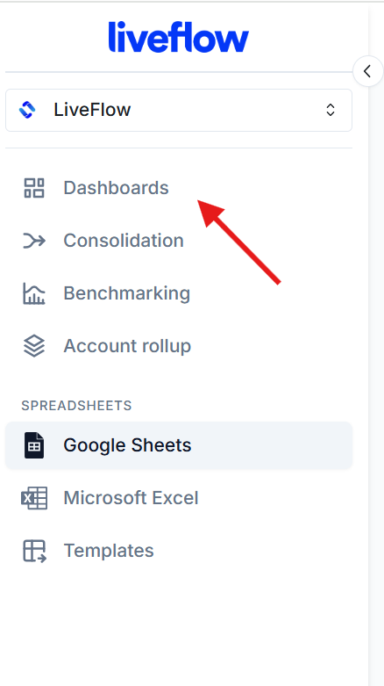Click the LiveFlow workspace logo icon
Image resolution: width=384 pixels, height=686 pixels.
point(27,110)
